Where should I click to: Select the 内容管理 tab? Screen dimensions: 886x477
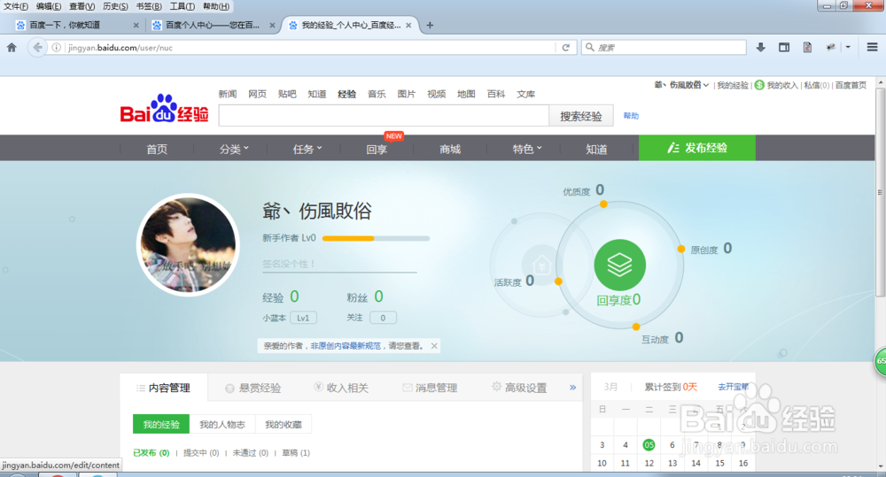click(163, 388)
